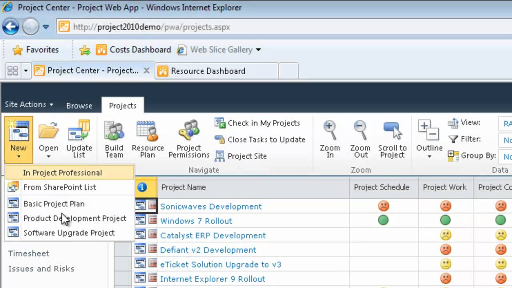The image size is (512, 288).
Task: Open the Group By combo box
Action: 505,156
